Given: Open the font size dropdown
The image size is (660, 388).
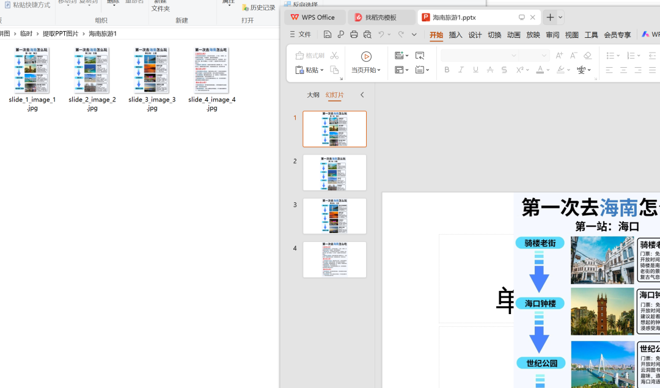Looking at the screenshot, I should [x=544, y=56].
